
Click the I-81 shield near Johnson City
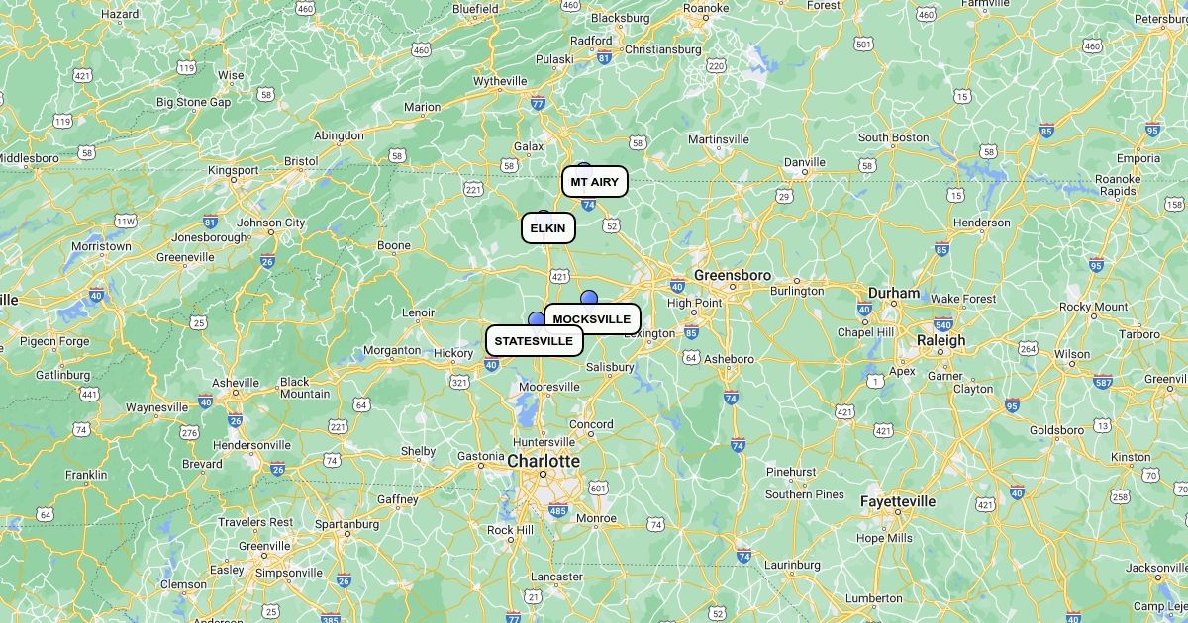coord(210,222)
